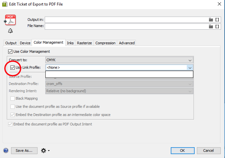Toggle the Black Mapping checkbox
The height and width of the screenshot is (158, 225).
(x=13, y=98)
